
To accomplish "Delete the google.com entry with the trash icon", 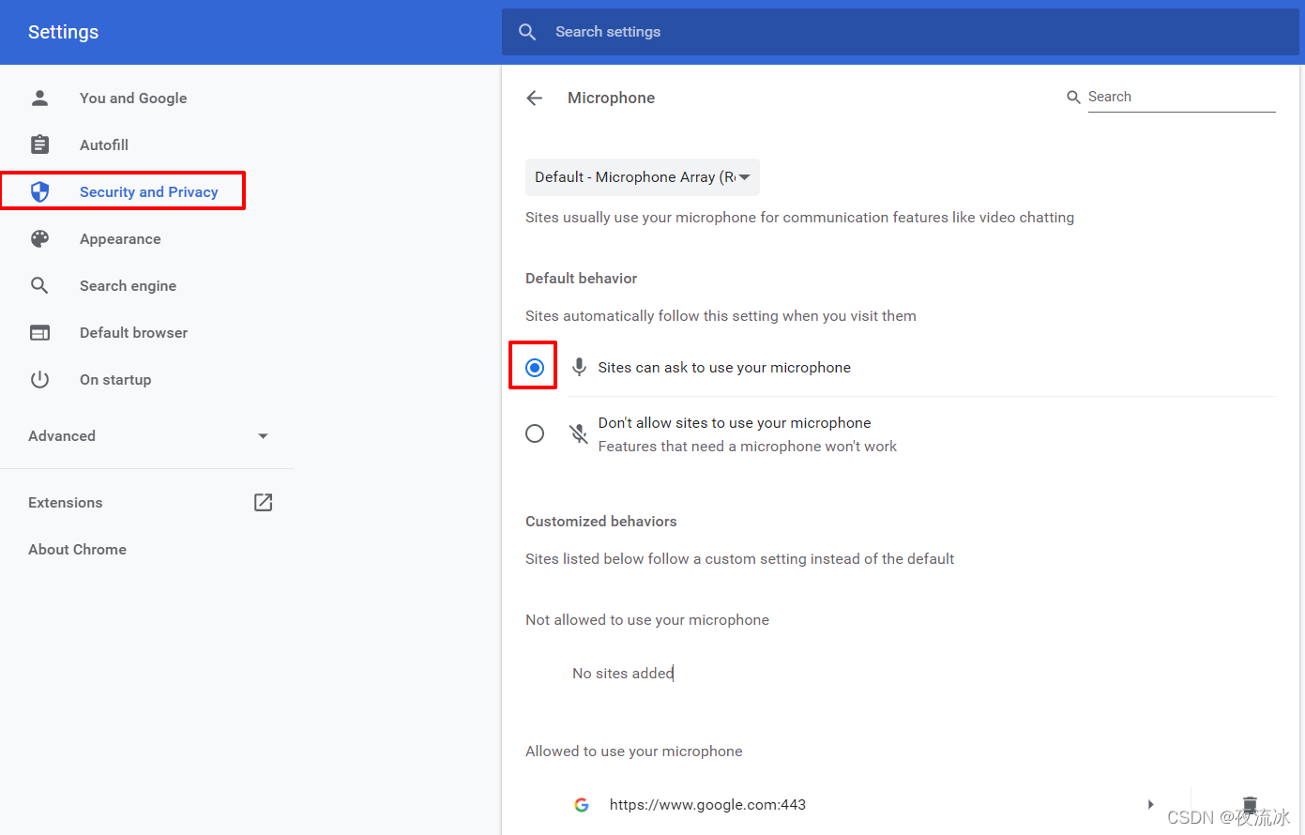I will click(1250, 803).
